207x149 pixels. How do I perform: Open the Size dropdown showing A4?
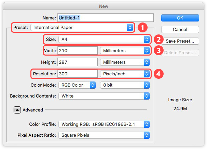(104, 39)
